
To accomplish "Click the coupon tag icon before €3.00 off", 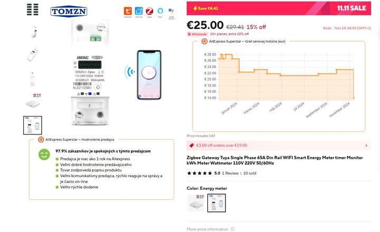I will tap(192, 146).
